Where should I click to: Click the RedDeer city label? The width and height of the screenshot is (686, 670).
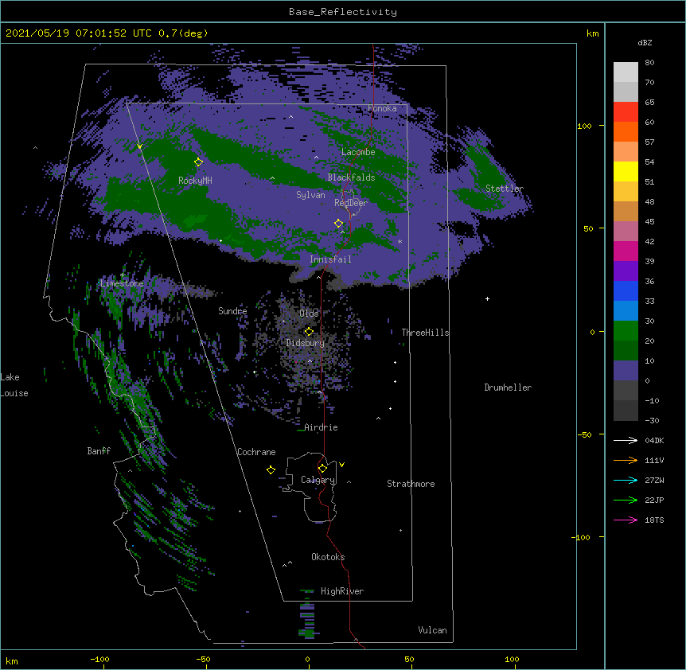pyautogui.click(x=350, y=203)
